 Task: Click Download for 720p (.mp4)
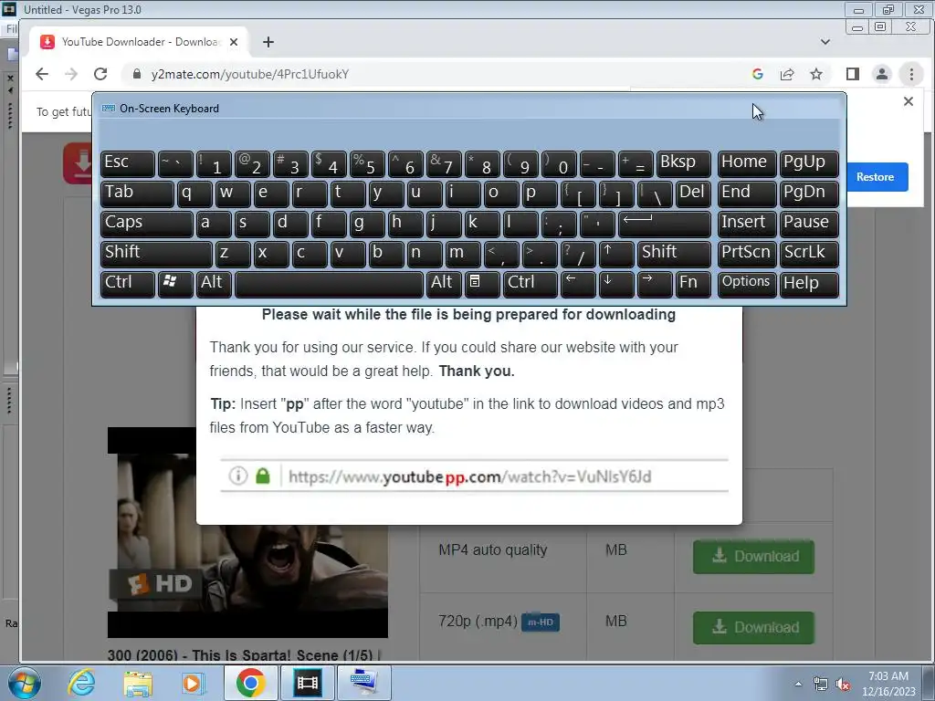753,628
